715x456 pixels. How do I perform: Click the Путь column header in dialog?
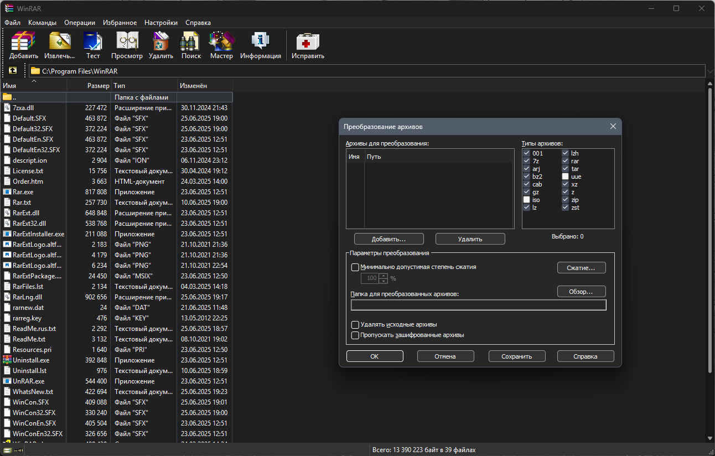pos(439,157)
